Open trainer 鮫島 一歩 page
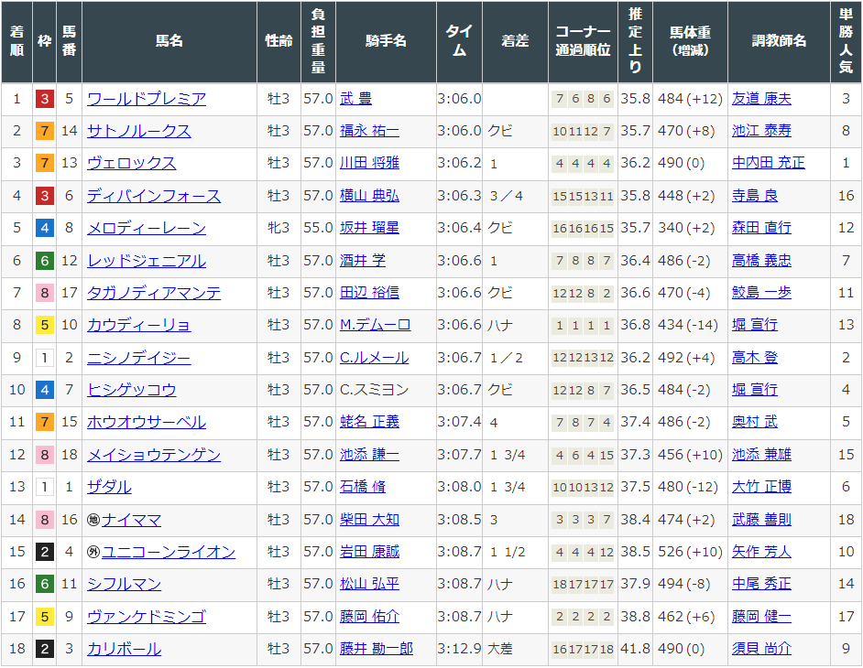 point(761,293)
